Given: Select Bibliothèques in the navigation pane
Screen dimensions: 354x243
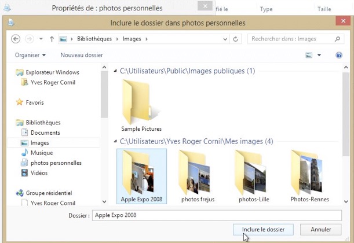Looking at the screenshot, I should (43, 123).
